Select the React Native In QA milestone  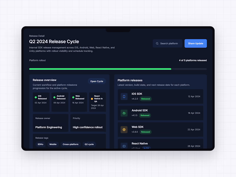pyautogui.click(x=97, y=102)
